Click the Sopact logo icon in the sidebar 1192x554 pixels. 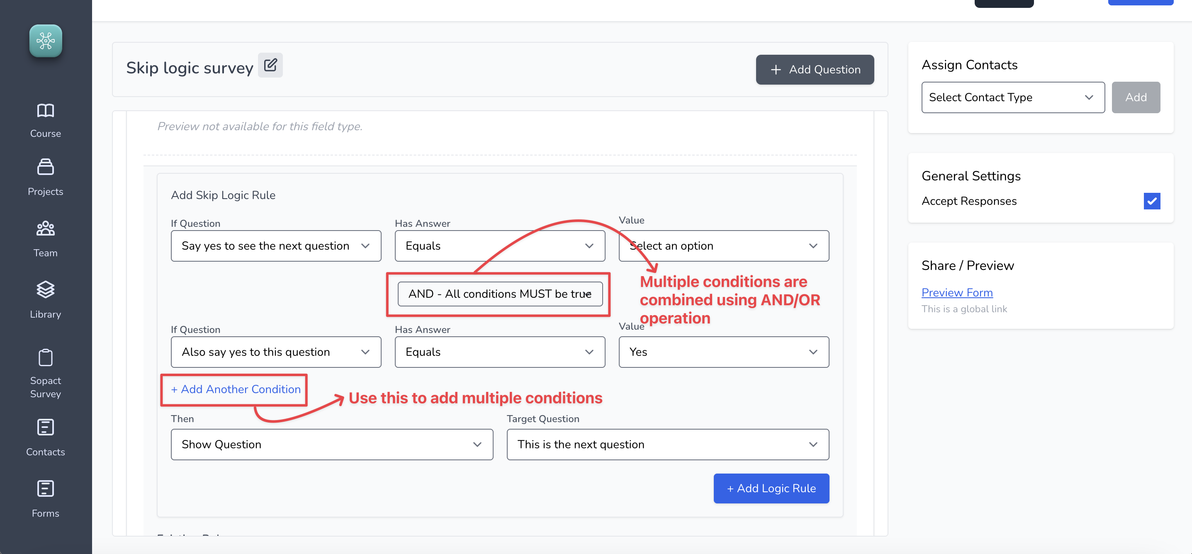[x=45, y=41]
